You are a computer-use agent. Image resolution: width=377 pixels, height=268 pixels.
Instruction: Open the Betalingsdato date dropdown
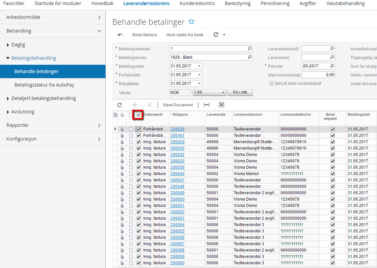(x=199, y=66)
